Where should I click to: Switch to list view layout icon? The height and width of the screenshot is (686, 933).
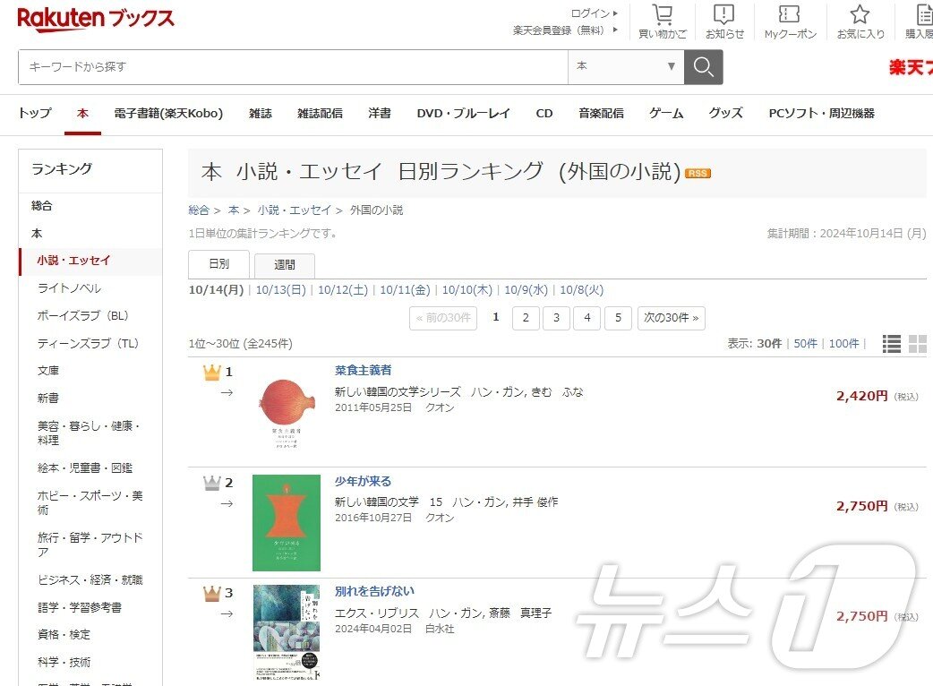point(891,343)
